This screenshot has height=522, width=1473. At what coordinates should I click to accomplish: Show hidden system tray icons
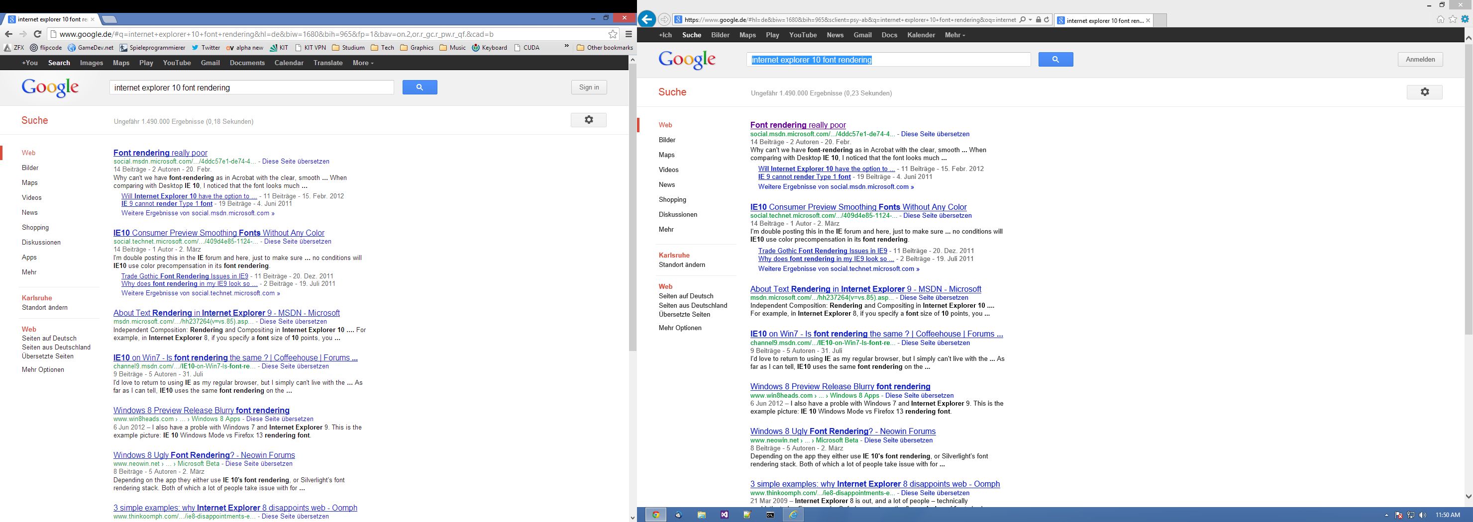coord(1386,515)
